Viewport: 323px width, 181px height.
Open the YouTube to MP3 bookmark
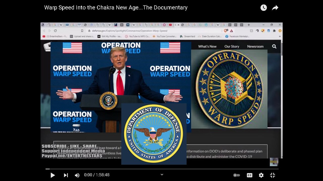pos(137,36)
